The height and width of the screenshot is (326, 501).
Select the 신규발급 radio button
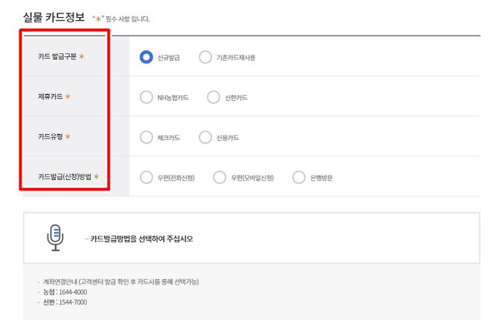click(146, 57)
